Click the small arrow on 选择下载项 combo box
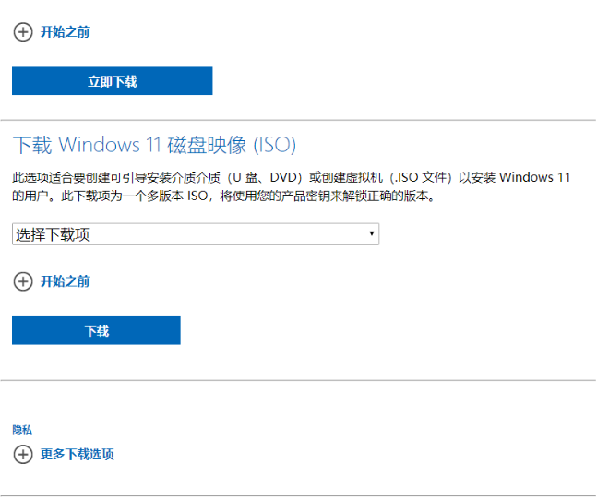 [372, 234]
